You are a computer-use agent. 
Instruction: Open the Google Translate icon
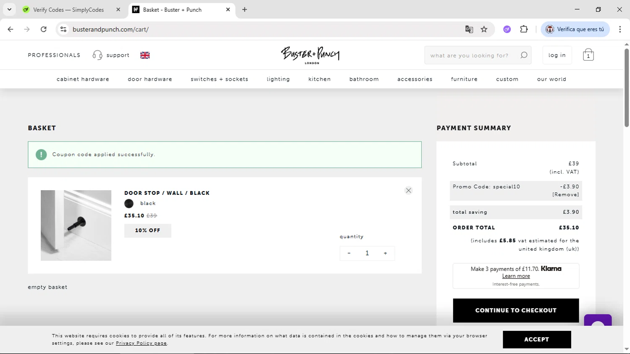point(469,29)
